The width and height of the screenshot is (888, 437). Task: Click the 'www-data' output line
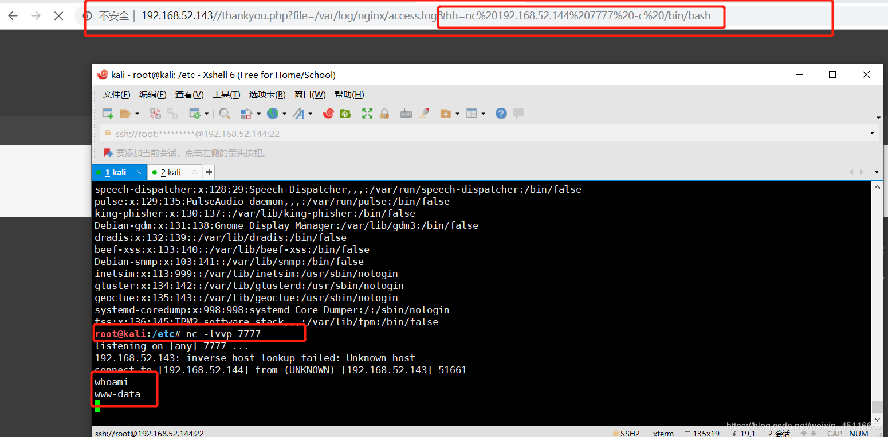click(117, 394)
